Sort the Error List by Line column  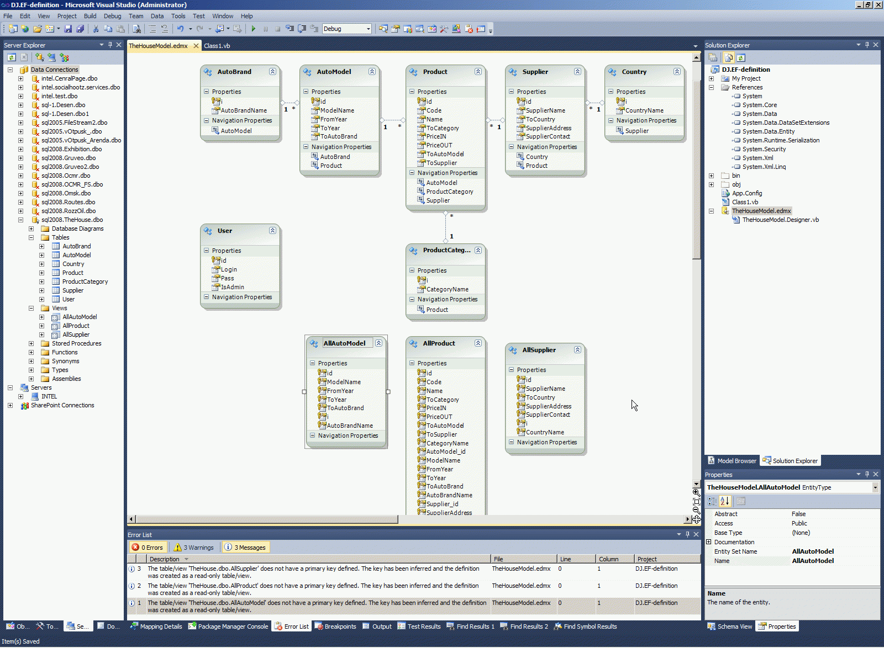coord(576,559)
